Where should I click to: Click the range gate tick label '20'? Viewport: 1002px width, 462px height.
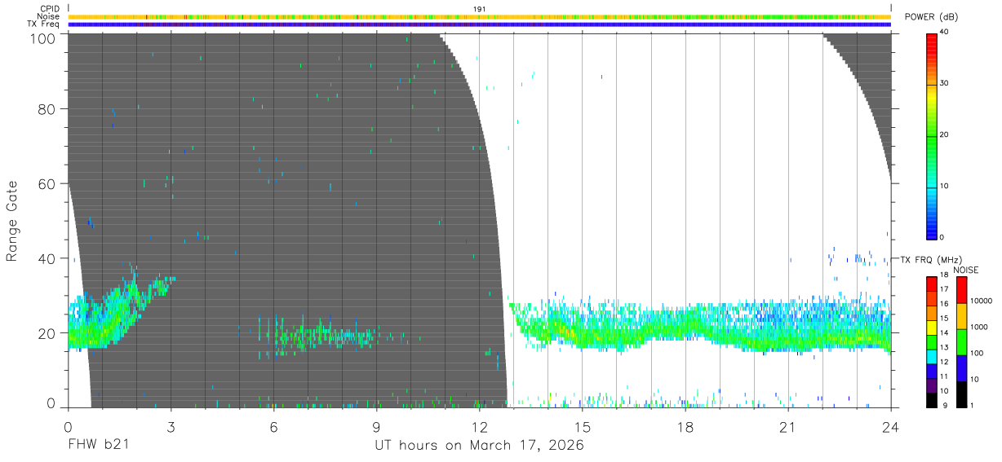click(47, 333)
